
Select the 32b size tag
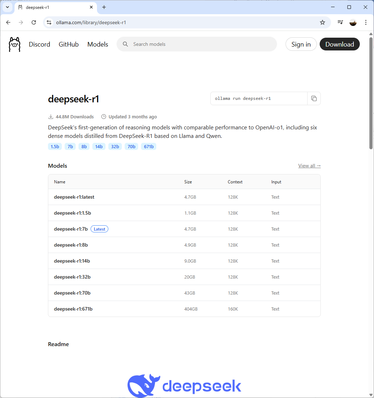tap(115, 146)
